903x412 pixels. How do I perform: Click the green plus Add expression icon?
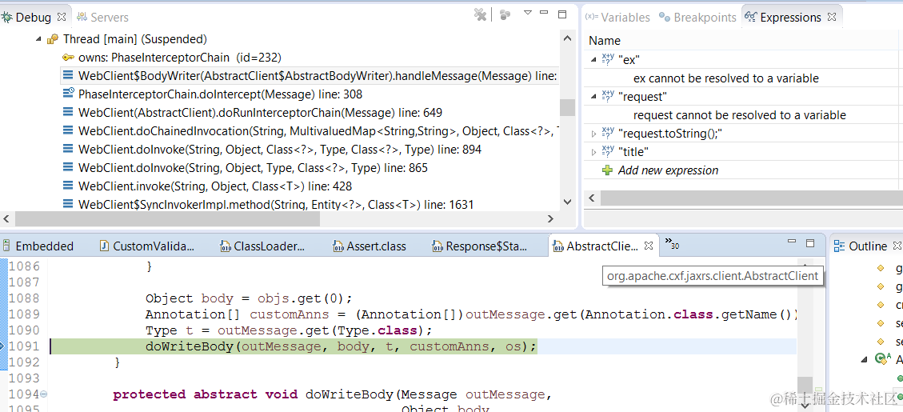click(x=608, y=170)
